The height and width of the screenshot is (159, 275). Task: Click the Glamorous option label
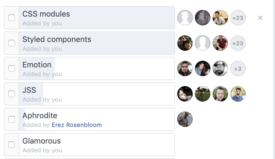tap(42, 141)
